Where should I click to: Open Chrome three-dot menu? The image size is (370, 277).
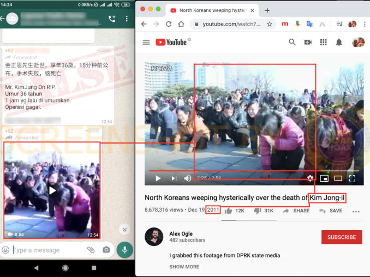[x=365, y=24]
